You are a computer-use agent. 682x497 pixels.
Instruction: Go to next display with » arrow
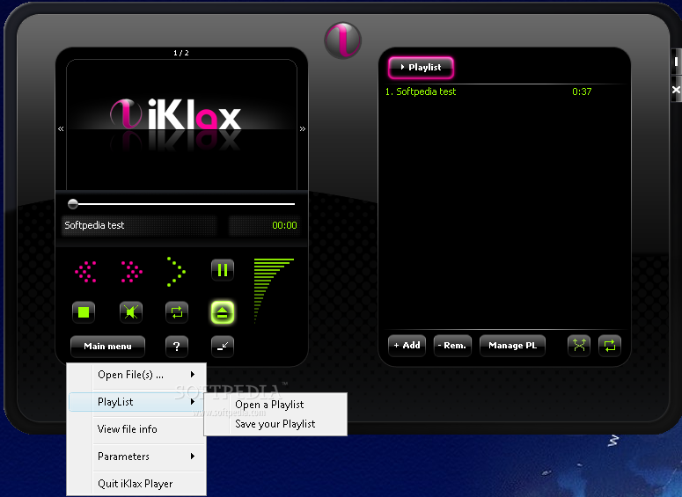click(x=303, y=128)
